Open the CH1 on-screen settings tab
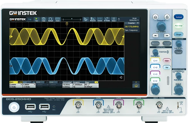This screenshot has height=123, width=188. click(16, 85)
